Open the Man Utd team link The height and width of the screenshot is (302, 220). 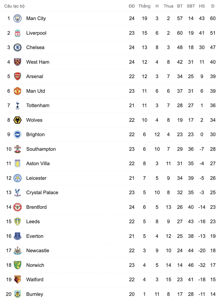[35, 91]
